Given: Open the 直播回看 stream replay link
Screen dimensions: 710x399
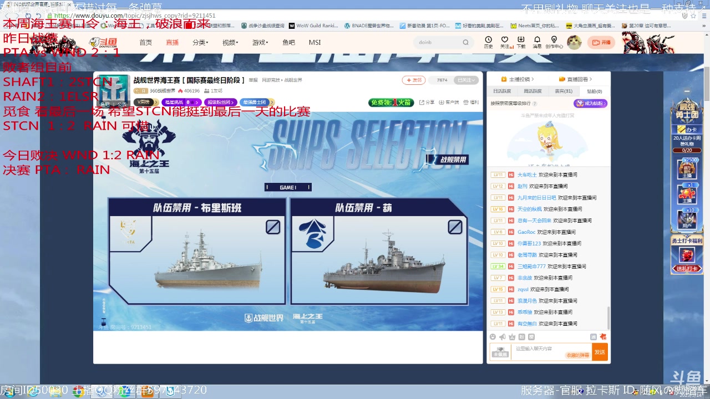Looking at the screenshot, I should point(576,79).
